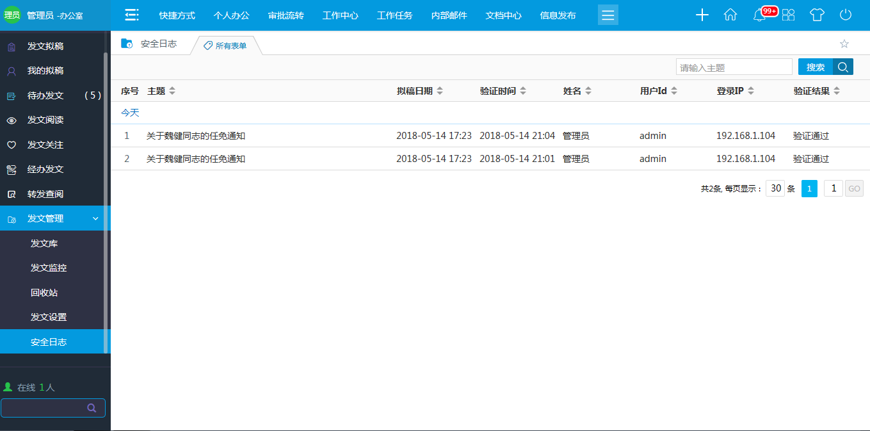The image size is (870, 431).
Task: Open the app grid icon
Action: pos(789,15)
